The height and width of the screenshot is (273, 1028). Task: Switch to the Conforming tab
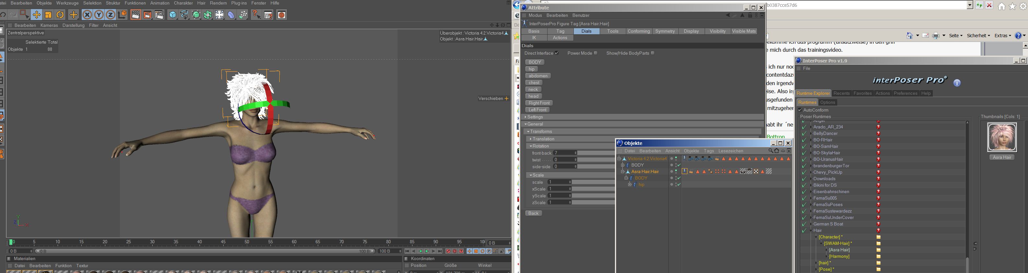tap(639, 31)
